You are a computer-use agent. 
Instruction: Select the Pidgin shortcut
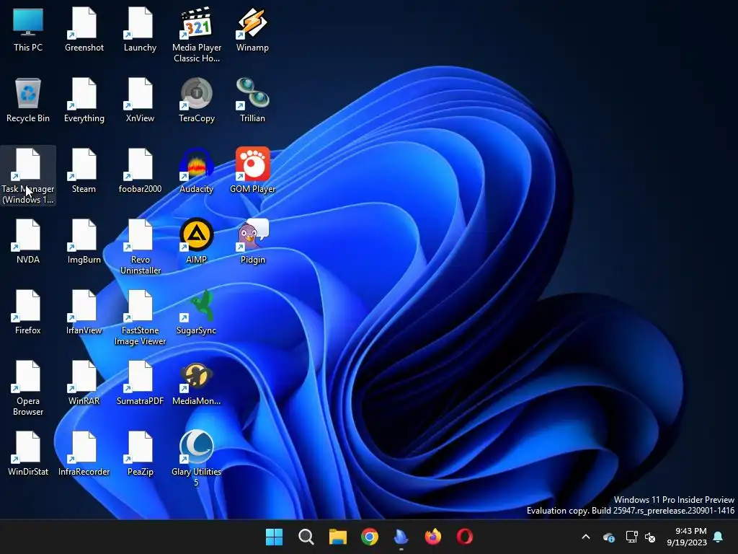(253, 241)
